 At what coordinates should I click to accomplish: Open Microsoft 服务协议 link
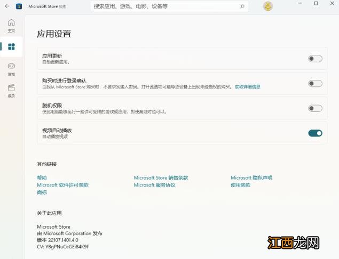tap(155, 185)
